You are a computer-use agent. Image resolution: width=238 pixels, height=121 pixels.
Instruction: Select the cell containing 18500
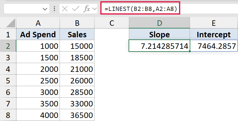pos(77,57)
